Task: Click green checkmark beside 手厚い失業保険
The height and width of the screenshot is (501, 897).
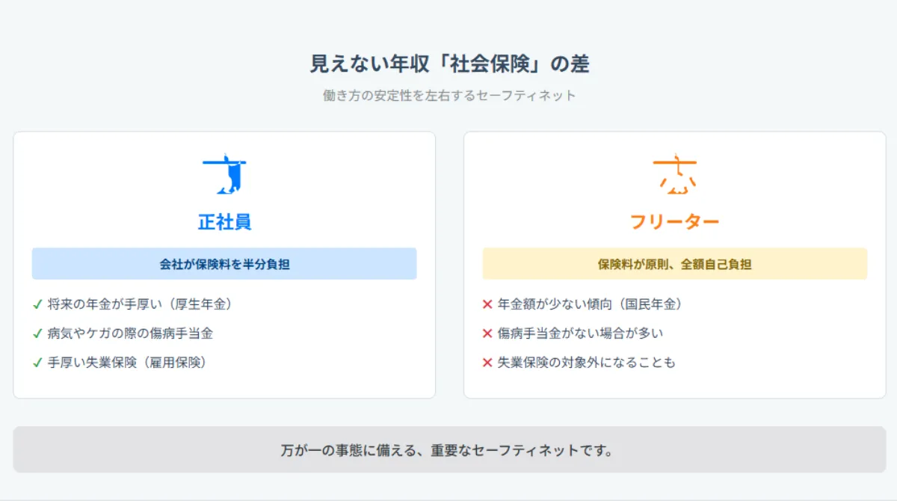Action: point(37,363)
